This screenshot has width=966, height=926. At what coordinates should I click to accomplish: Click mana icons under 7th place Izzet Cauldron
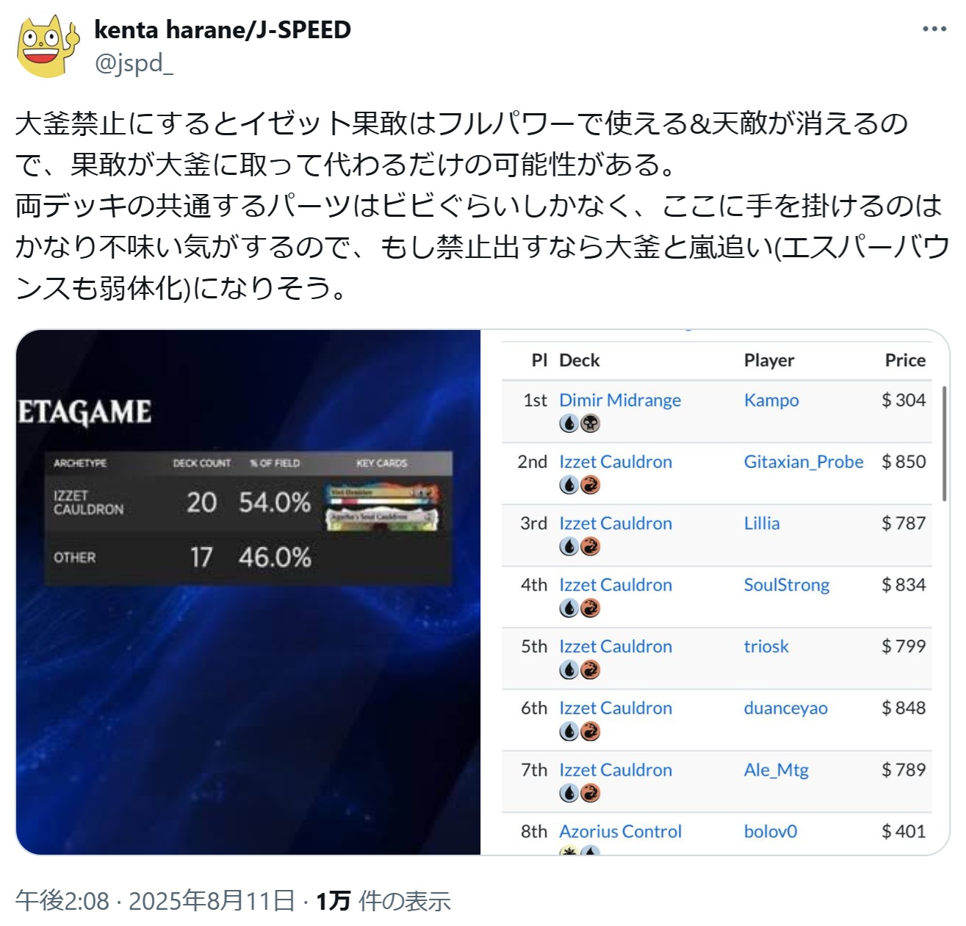pyautogui.click(x=580, y=793)
